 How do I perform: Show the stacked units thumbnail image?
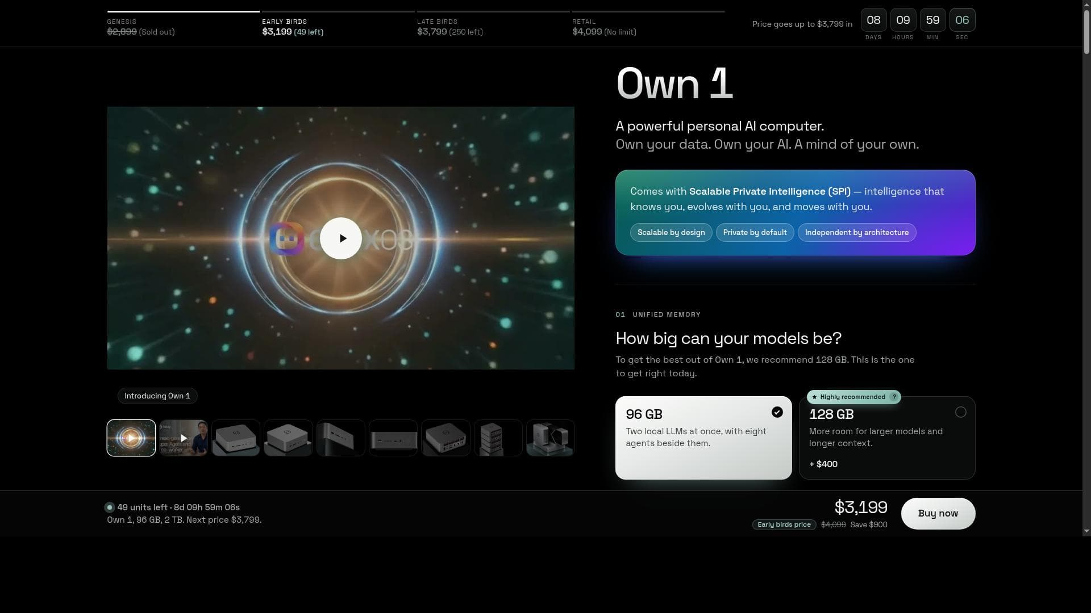498,438
